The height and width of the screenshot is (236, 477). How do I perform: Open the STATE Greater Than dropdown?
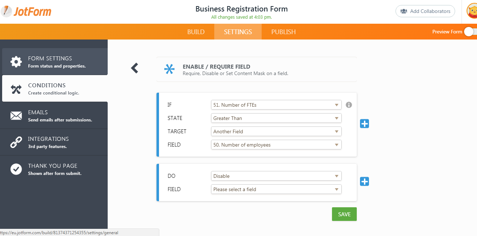tap(276, 118)
